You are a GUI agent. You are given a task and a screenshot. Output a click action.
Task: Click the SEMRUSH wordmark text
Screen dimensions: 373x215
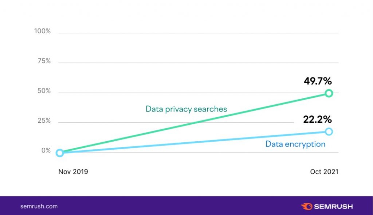click(x=333, y=206)
